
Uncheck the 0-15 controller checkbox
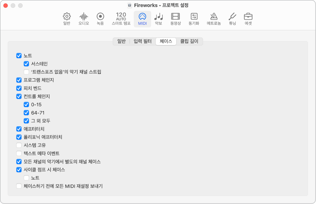tap(26, 105)
